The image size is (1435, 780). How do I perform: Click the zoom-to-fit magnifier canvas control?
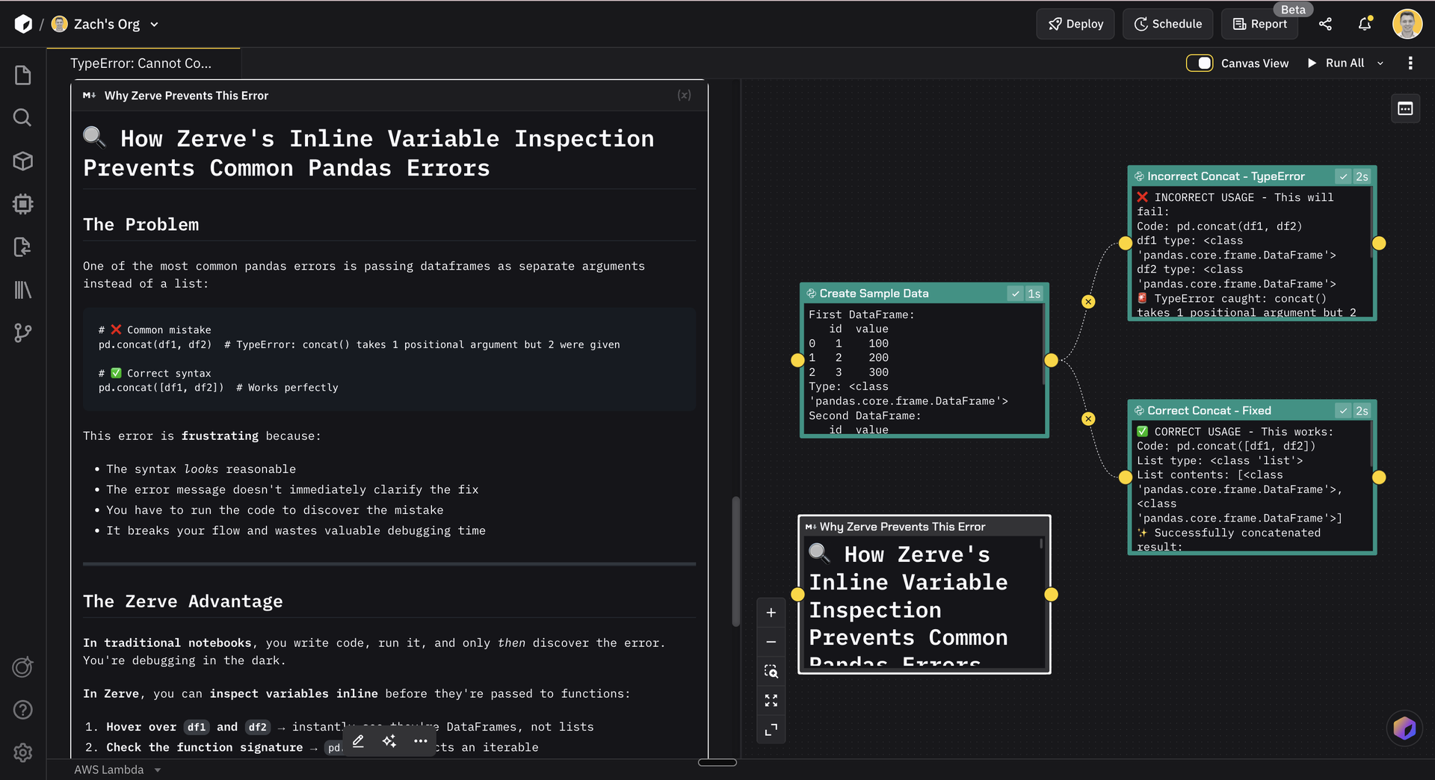pyautogui.click(x=771, y=671)
